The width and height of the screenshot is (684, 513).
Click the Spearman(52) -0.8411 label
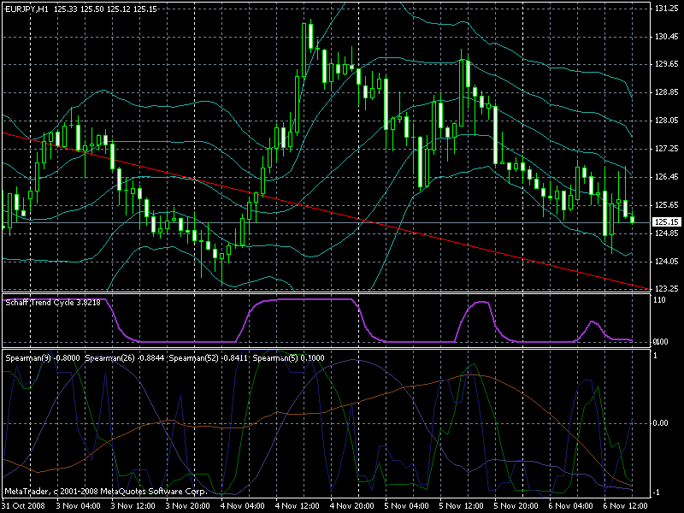(209, 358)
